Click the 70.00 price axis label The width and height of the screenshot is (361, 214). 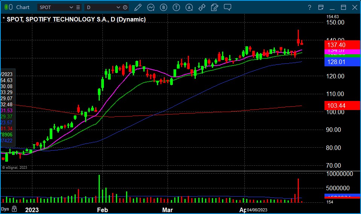click(x=334, y=165)
